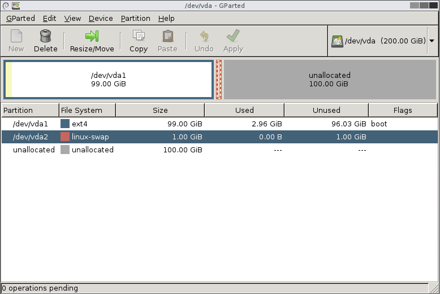Click the New partition toolbar icon
The image size is (440, 294).
[x=16, y=37]
